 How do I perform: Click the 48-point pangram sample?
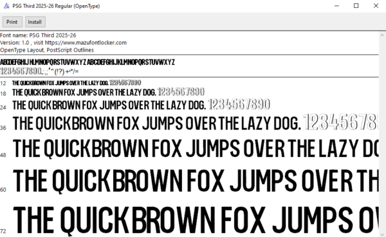(196, 149)
